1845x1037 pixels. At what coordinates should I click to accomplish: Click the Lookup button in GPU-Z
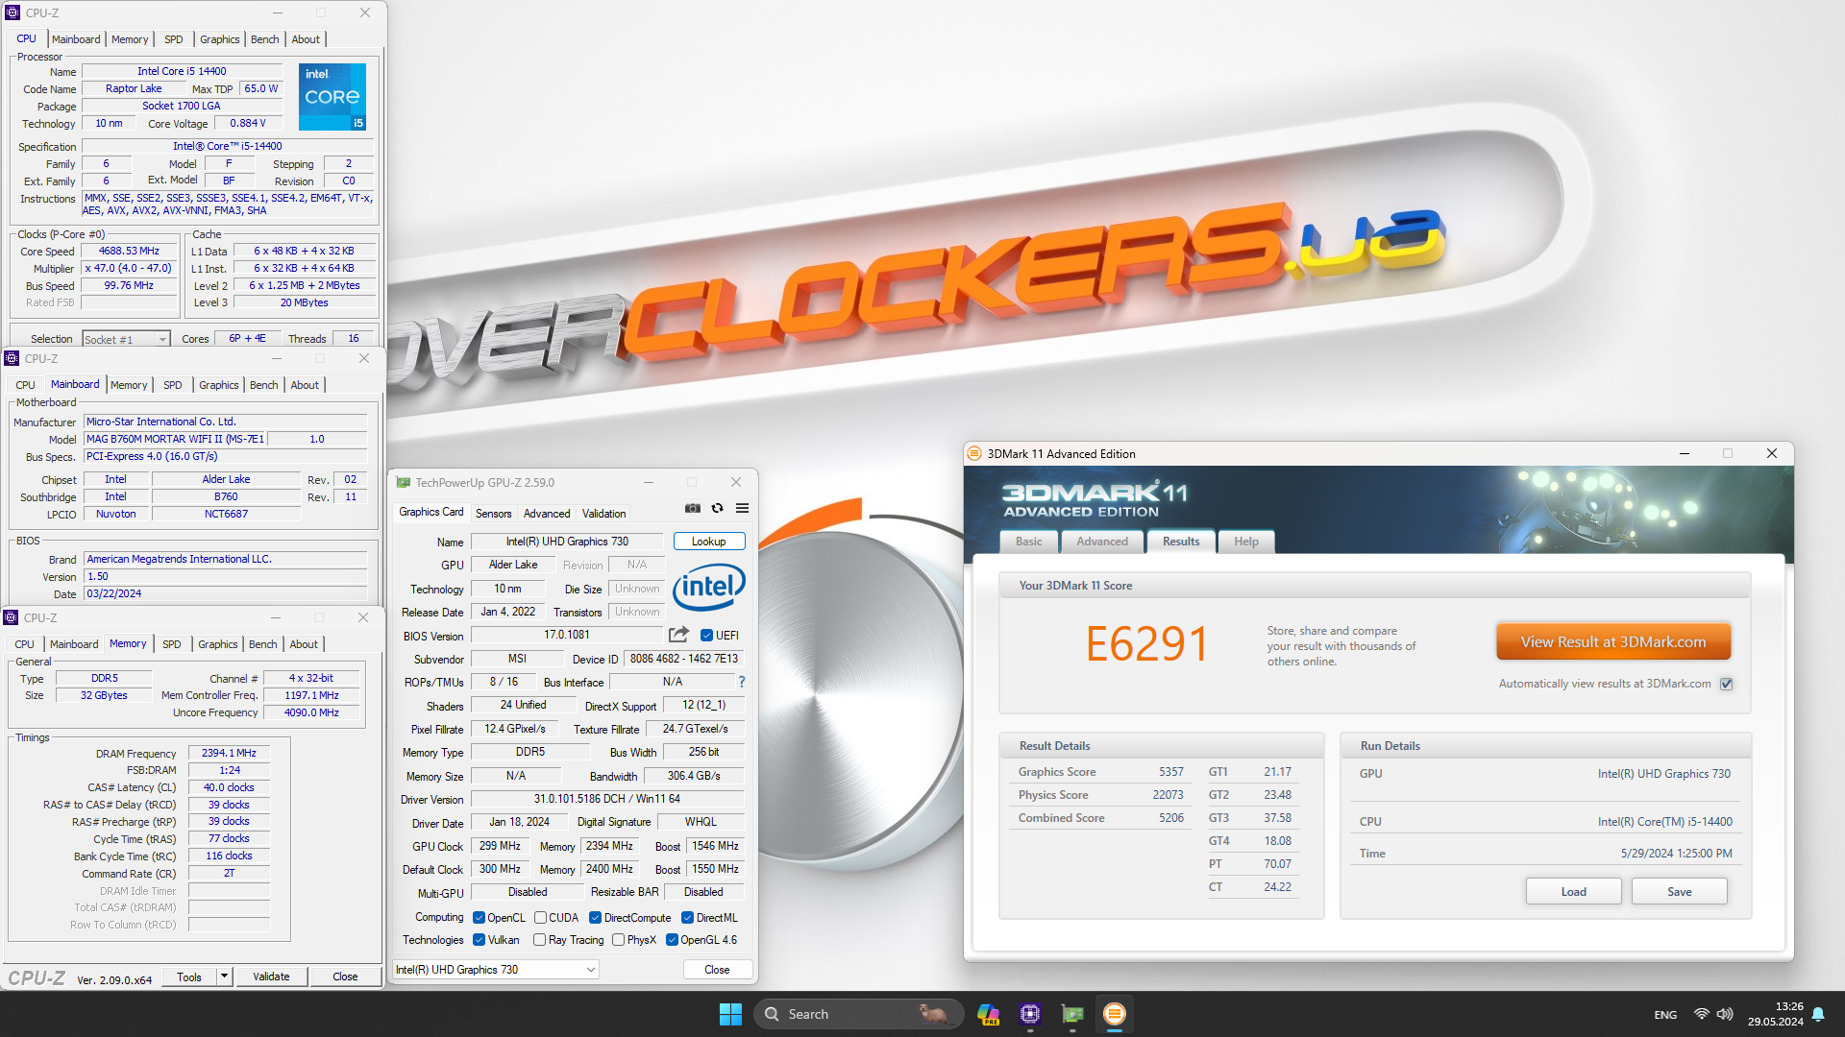click(709, 542)
